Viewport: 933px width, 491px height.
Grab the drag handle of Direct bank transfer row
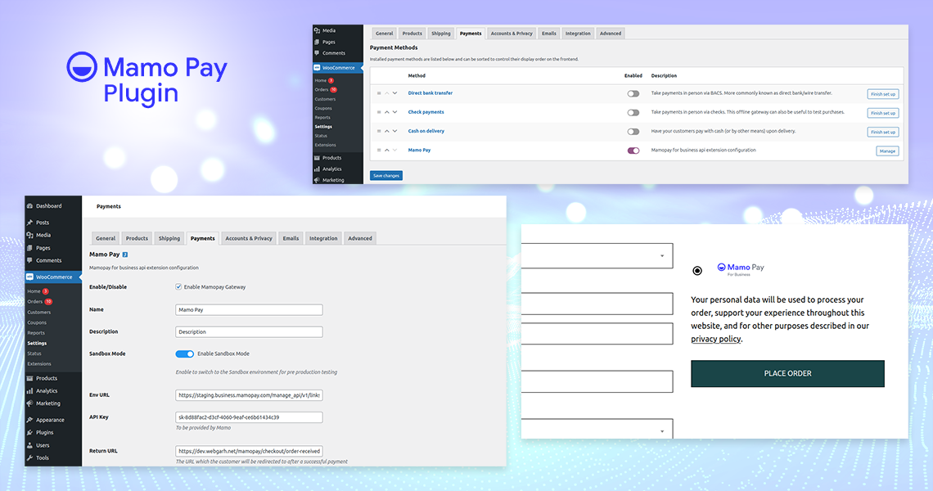(379, 93)
